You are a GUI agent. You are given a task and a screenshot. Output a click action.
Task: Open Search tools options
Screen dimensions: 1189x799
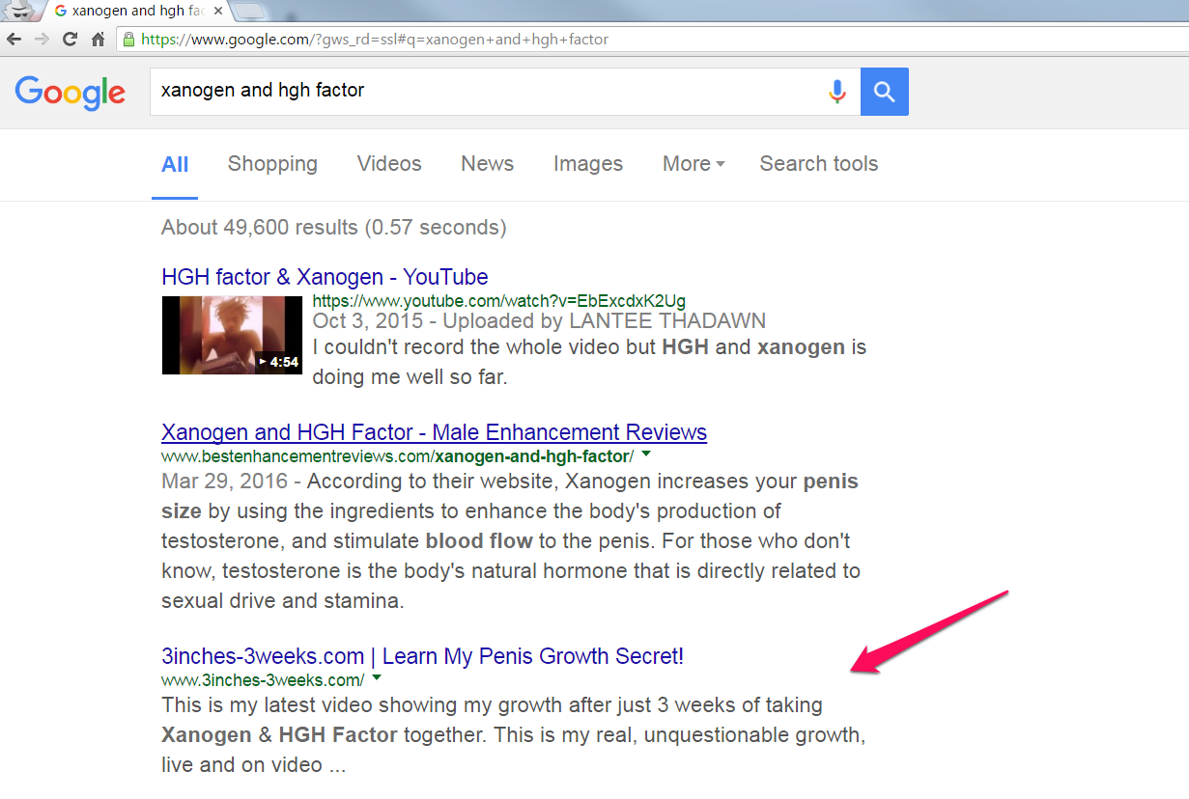point(819,164)
